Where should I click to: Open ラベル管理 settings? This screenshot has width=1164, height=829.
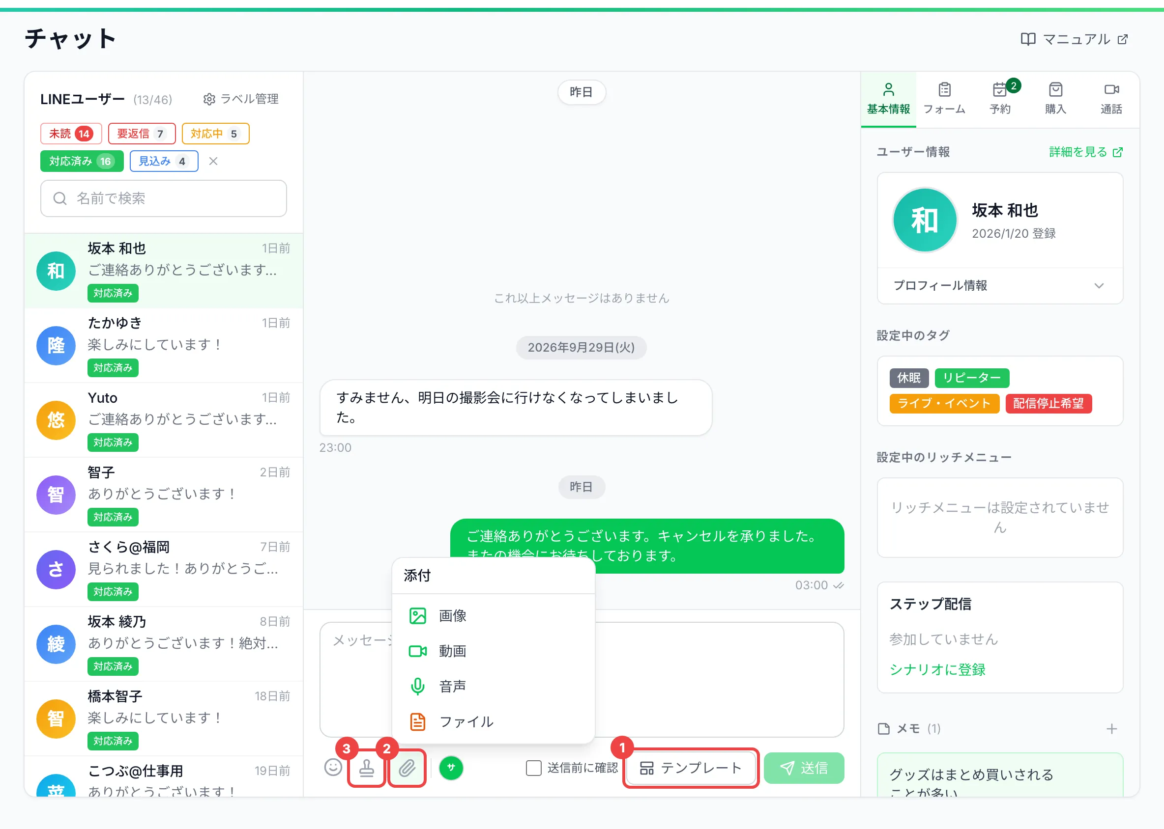241,99
